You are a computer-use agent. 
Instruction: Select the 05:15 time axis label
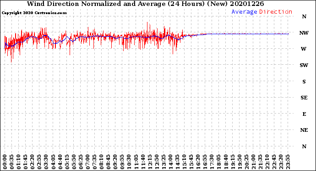point(67,162)
